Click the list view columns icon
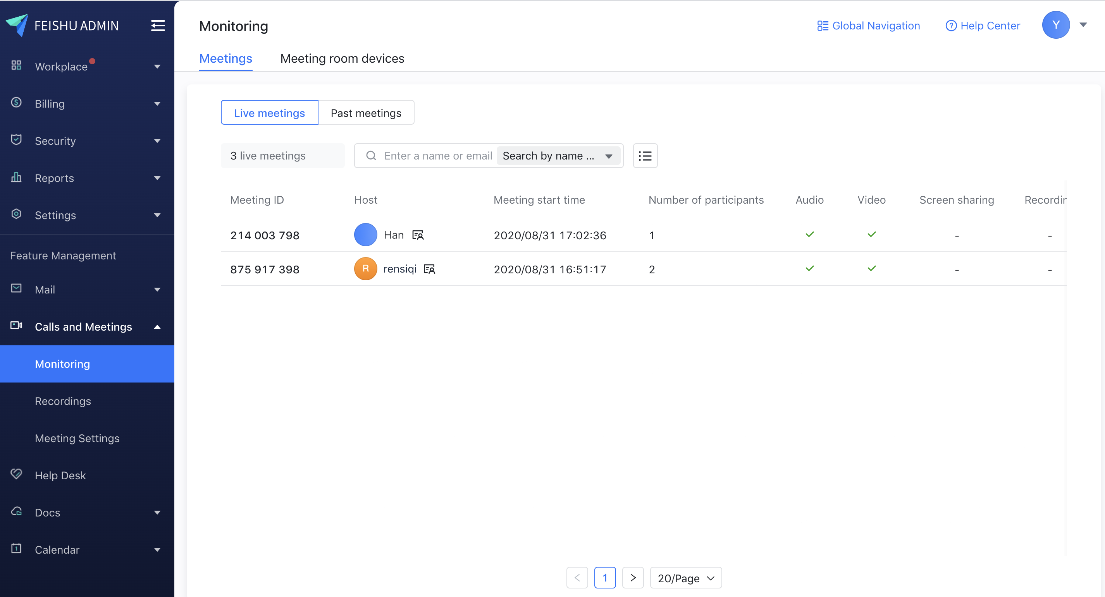 click(645, 156)
